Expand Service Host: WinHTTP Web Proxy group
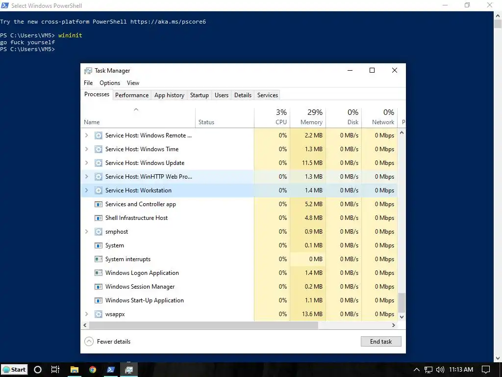Screen dimensions: 502x377 pos(86,177)
